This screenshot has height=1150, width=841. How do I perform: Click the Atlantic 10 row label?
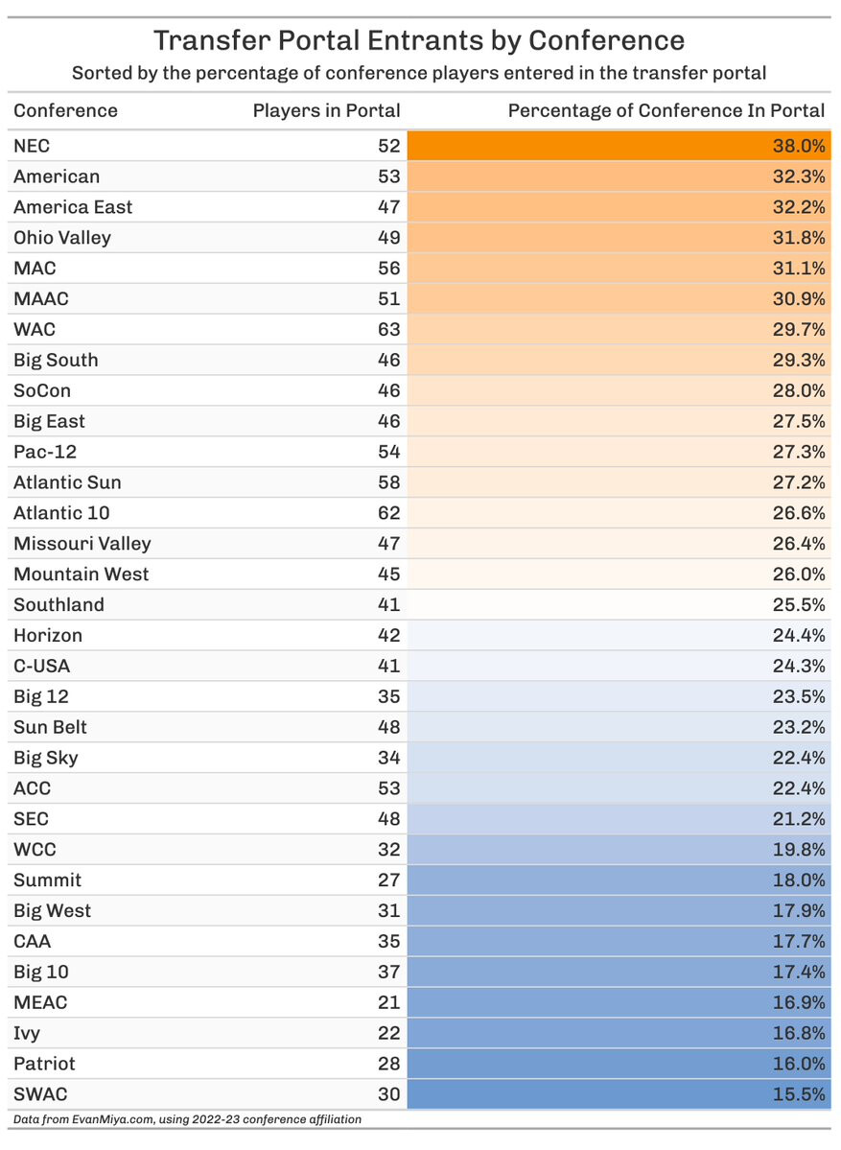(x=61, y=513)
